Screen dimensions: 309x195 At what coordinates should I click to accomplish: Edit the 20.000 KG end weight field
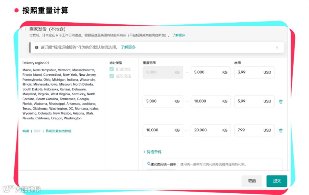(x=211, y=130)
